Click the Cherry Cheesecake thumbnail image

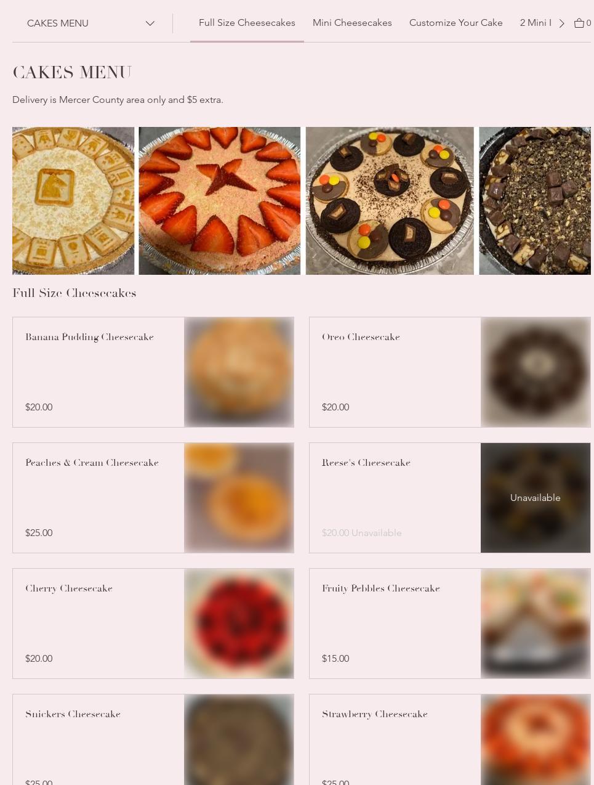[239, 624]
